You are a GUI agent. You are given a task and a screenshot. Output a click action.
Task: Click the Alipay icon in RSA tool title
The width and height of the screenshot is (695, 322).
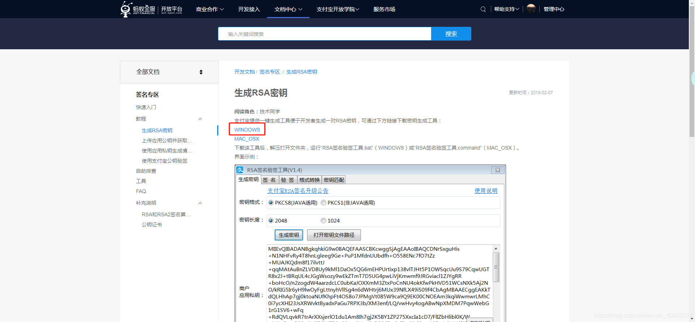click(240, 170)
